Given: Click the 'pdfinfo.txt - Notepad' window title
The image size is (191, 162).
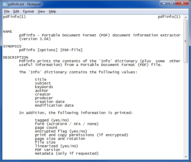Looking at the screenshot, I should pos(24,4).
